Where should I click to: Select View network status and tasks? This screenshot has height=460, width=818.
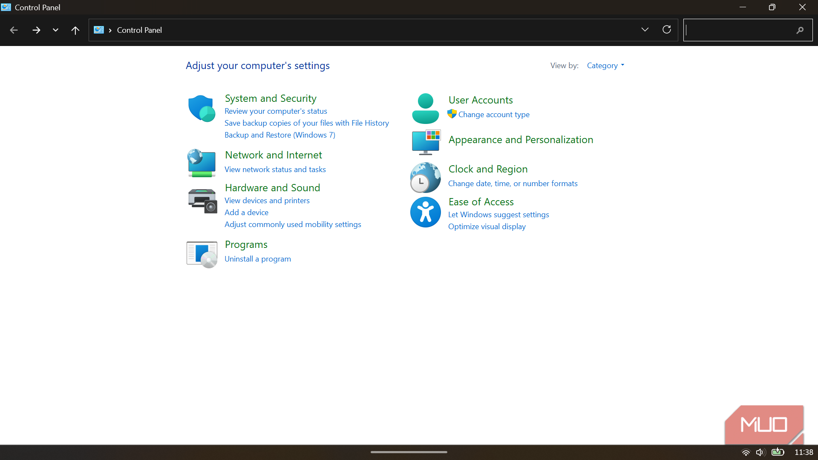275,170
